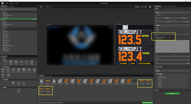Select the Chart widget in Visualiser
Screen dimensions: 191x104
[19, 83]
